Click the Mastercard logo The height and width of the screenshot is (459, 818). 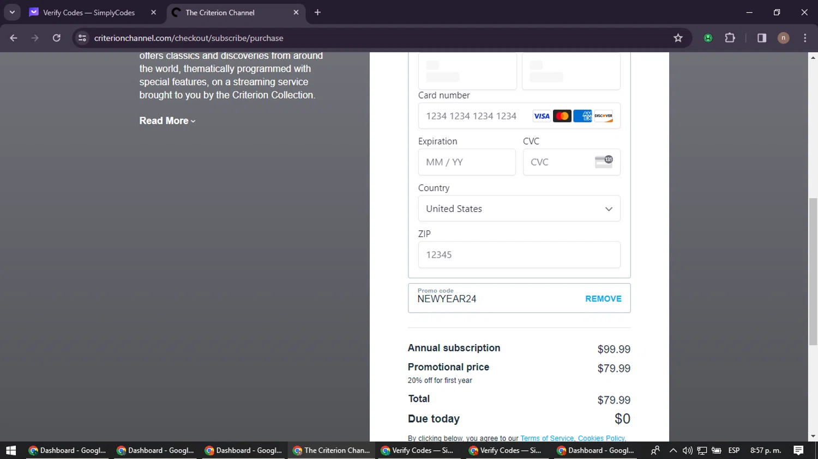562,116
